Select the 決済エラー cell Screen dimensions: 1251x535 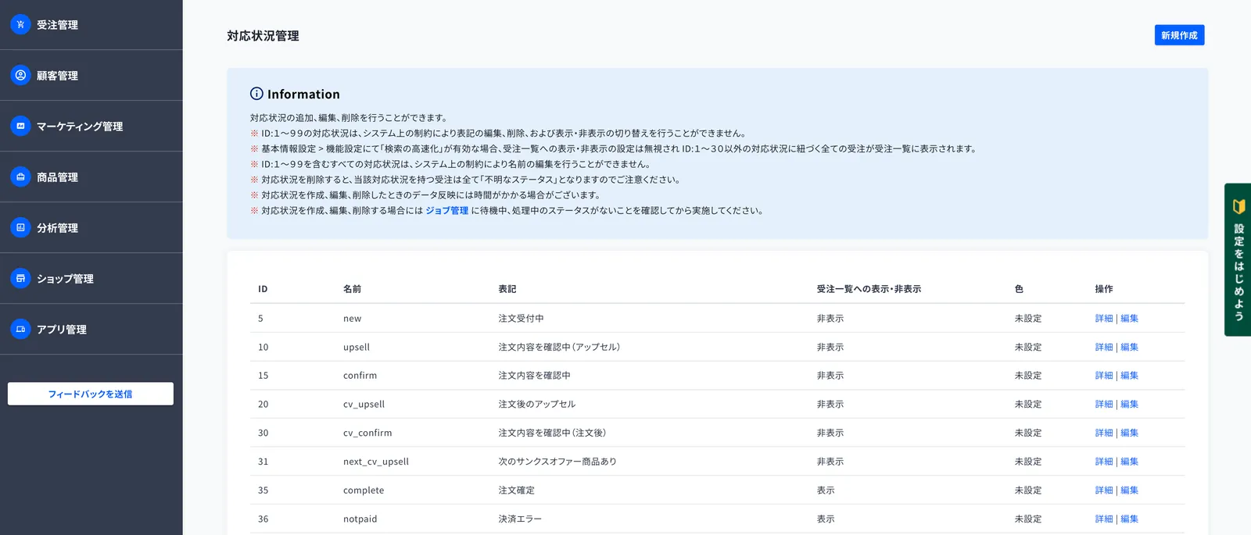pyautogui.click(x=520, y=519)
